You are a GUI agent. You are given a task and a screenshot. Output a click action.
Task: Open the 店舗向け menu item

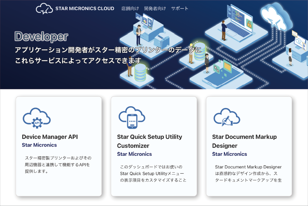click(130, 8)
